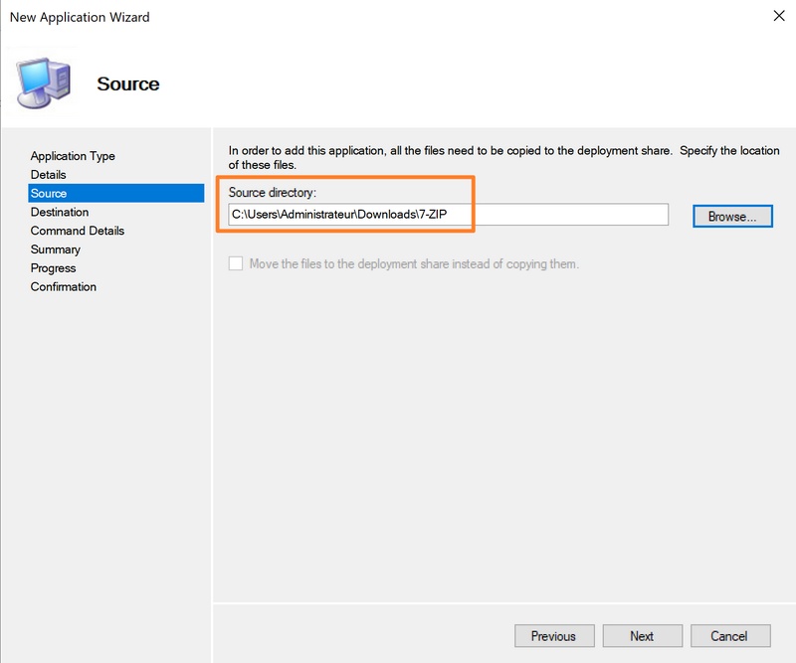Viewport: 796px width, 663px height.
Task: Open the Destination step in sidebar
Action: pyautogui.click(x=60, y=212)
